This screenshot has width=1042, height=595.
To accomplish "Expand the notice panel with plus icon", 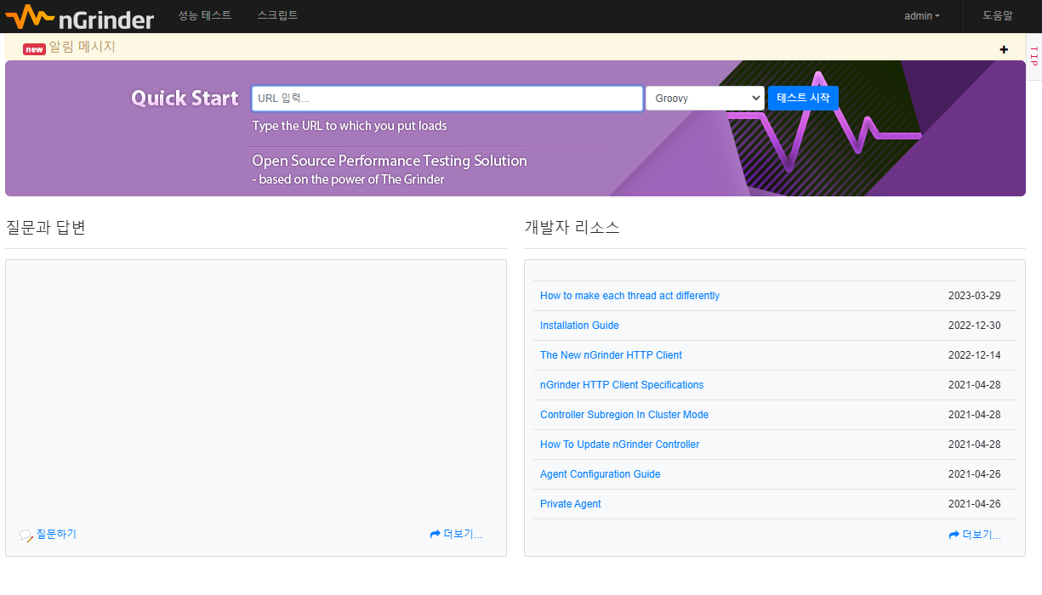I will click(1004, 49).
